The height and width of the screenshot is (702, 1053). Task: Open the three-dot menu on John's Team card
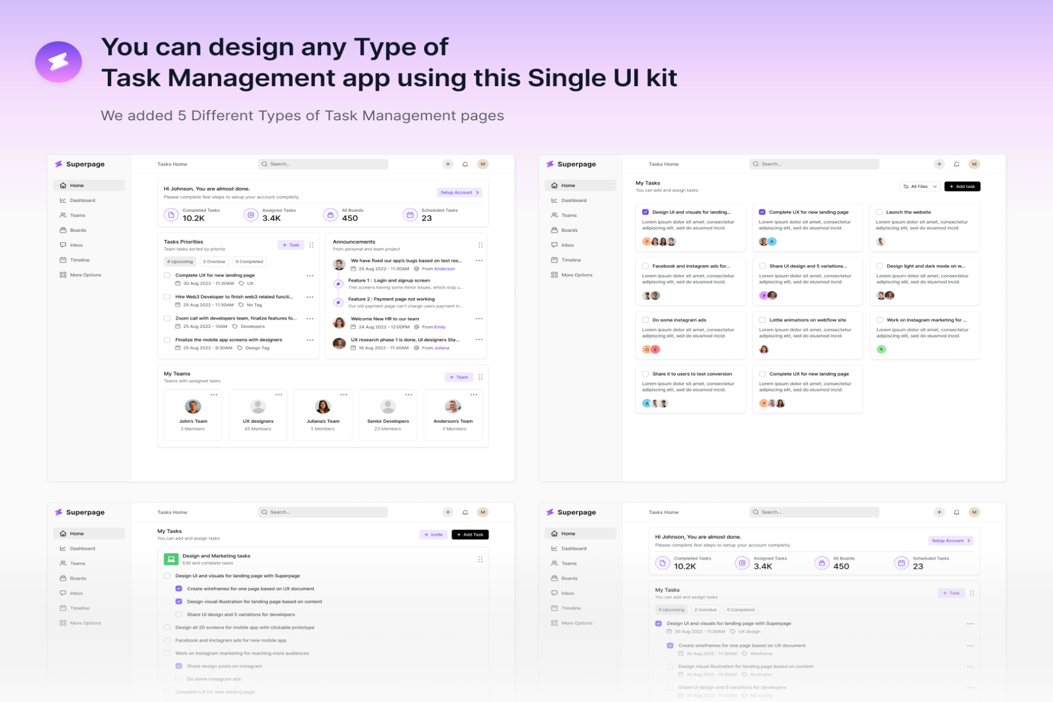213,395
